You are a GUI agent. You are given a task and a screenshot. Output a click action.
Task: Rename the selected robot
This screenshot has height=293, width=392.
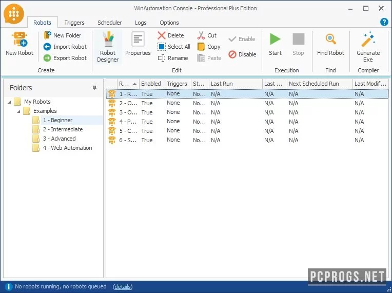(173, 58)
